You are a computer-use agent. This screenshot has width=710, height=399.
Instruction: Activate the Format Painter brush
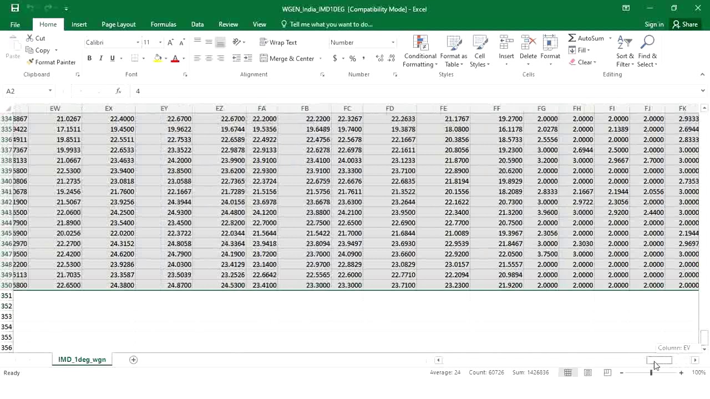[x=51, y=62]
